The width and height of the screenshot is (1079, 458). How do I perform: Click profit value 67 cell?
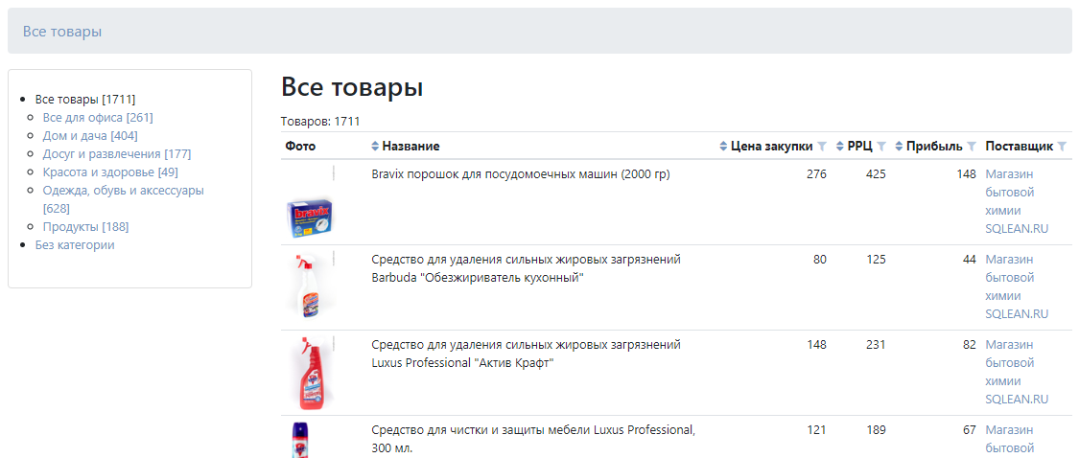coord(970,430)
